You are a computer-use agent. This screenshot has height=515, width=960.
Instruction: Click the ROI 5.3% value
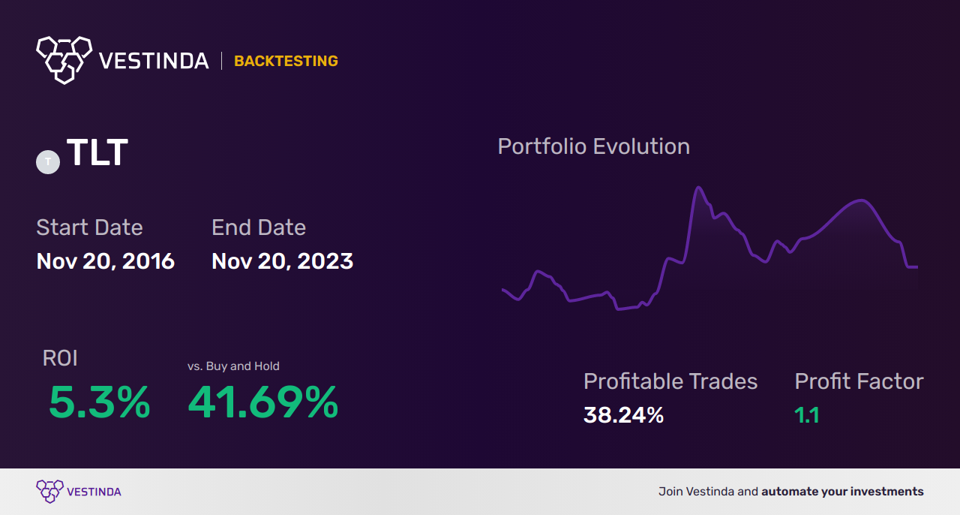click(x=99, y=402)
